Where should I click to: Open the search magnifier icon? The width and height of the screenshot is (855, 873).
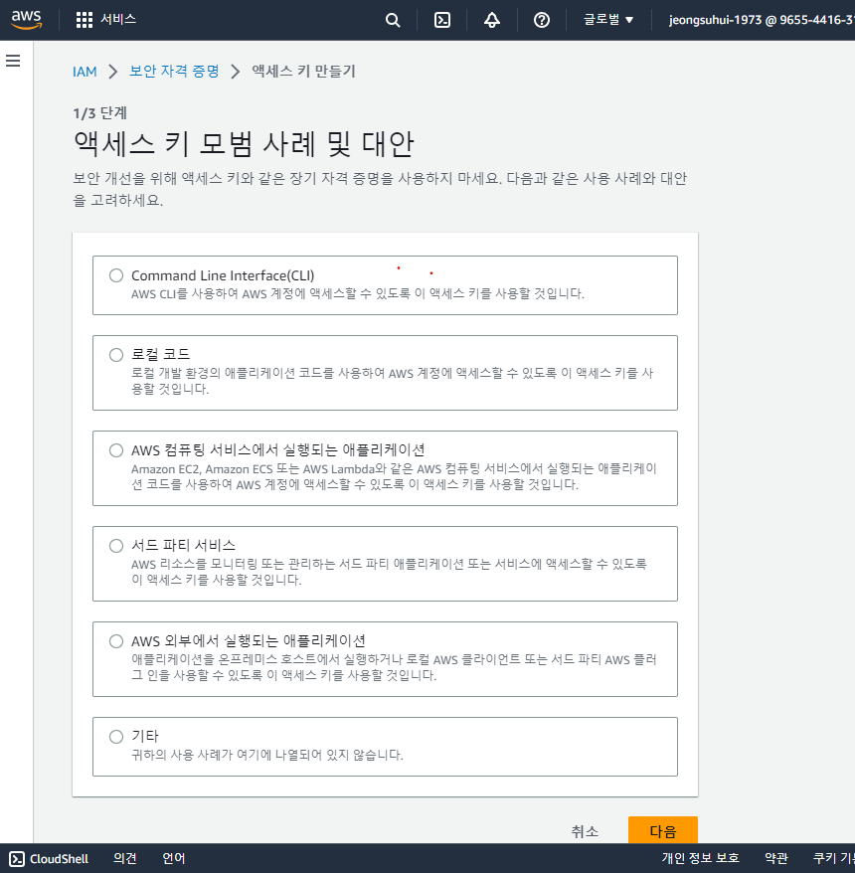(393, 20)
